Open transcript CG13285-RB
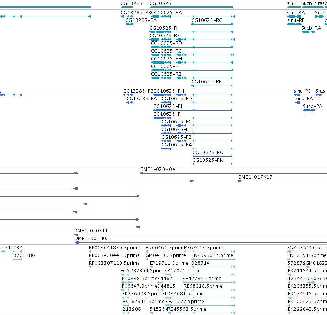The height and width of the screenshot is (315, 327). pyautogui.click(x=136, y=13)
